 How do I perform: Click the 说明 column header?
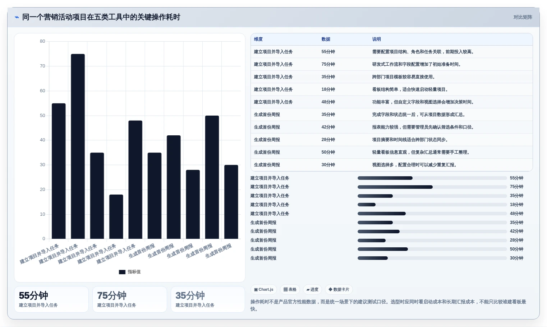pos(377,39)
